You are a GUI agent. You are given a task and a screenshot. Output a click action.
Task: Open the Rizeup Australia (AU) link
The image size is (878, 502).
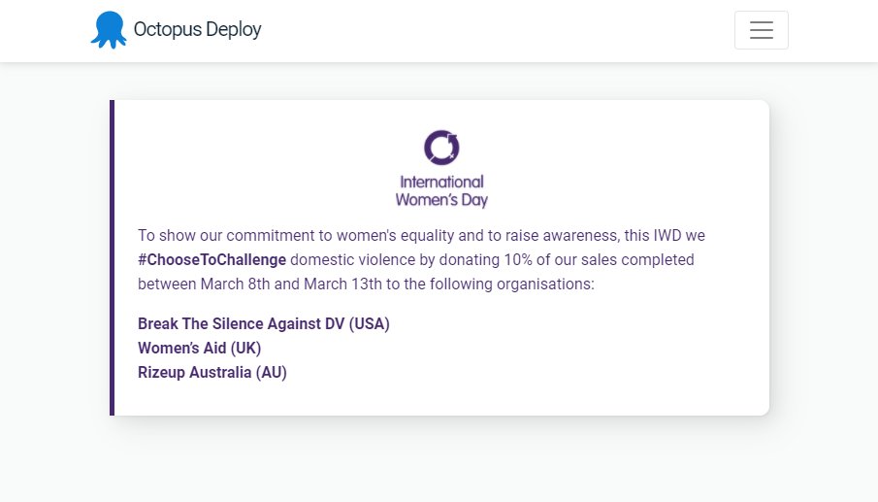tap(212, 373)
